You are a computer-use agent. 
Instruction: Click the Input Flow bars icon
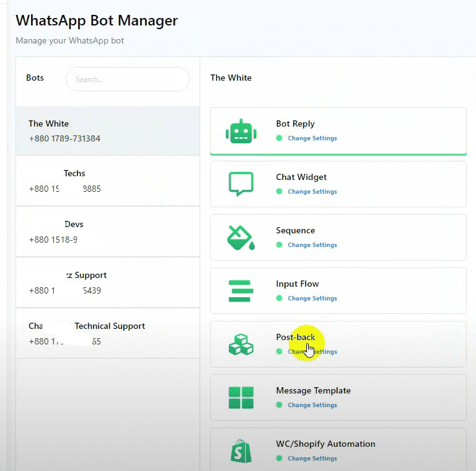240,291
